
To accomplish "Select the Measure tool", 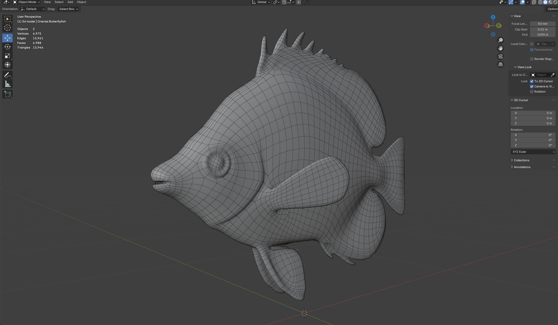I will (7, 84).
